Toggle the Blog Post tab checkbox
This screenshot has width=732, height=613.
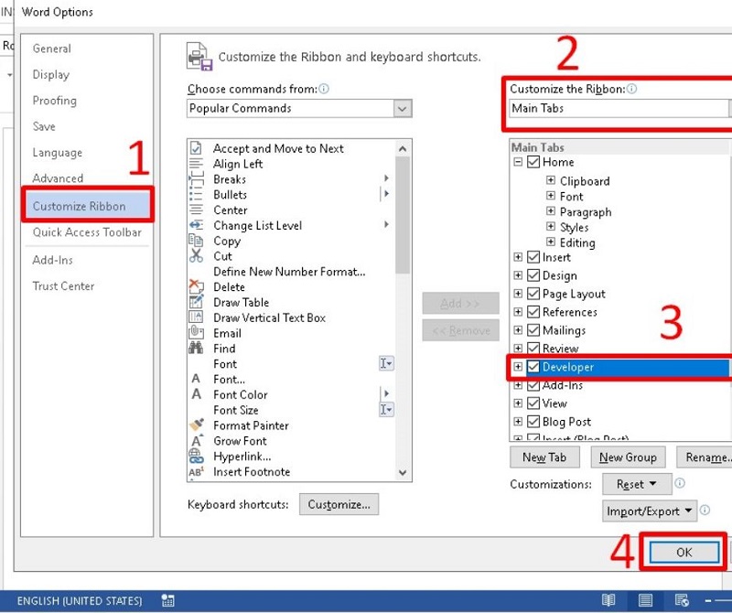533,422
